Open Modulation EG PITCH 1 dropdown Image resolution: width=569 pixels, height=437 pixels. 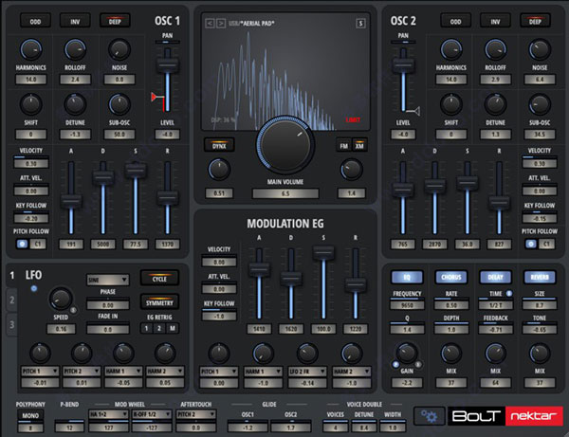point(219,372)
